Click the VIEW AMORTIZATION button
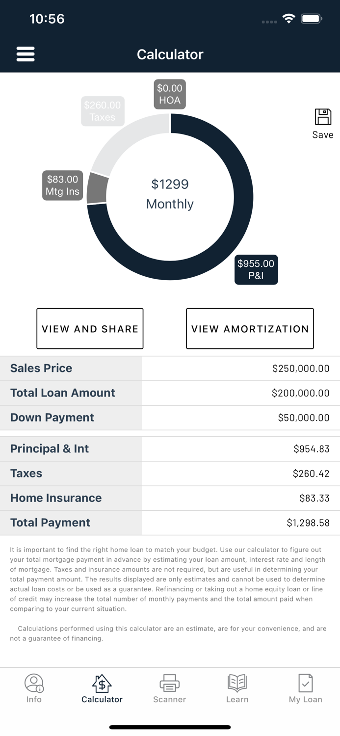This screenshot has height=736, width=340. pyautogui.click(x=250, y=328)
